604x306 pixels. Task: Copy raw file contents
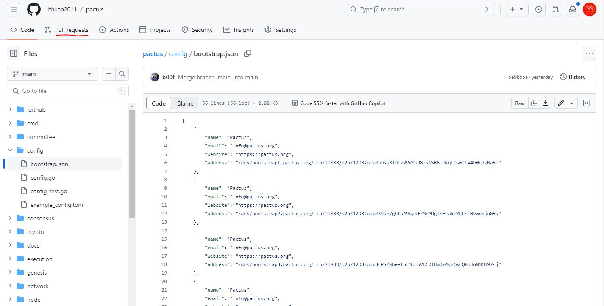tap(534, 103)
